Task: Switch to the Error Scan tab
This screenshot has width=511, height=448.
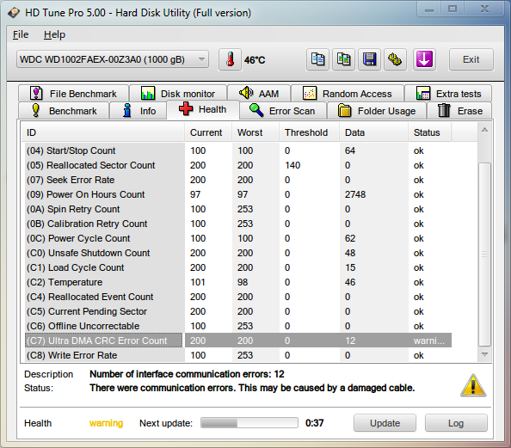Action: 283,111
